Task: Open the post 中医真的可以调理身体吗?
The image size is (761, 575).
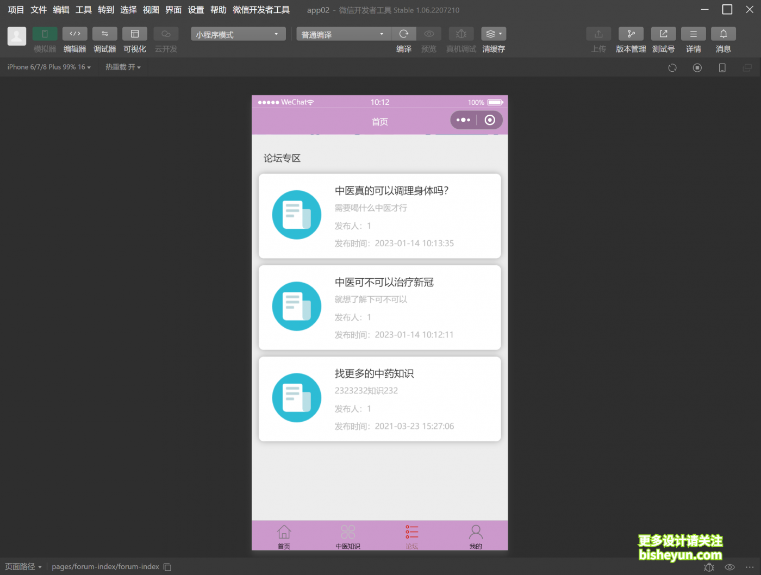Action: tap(380, 216)
